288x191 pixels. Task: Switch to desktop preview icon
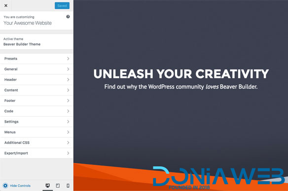(47, 186)
